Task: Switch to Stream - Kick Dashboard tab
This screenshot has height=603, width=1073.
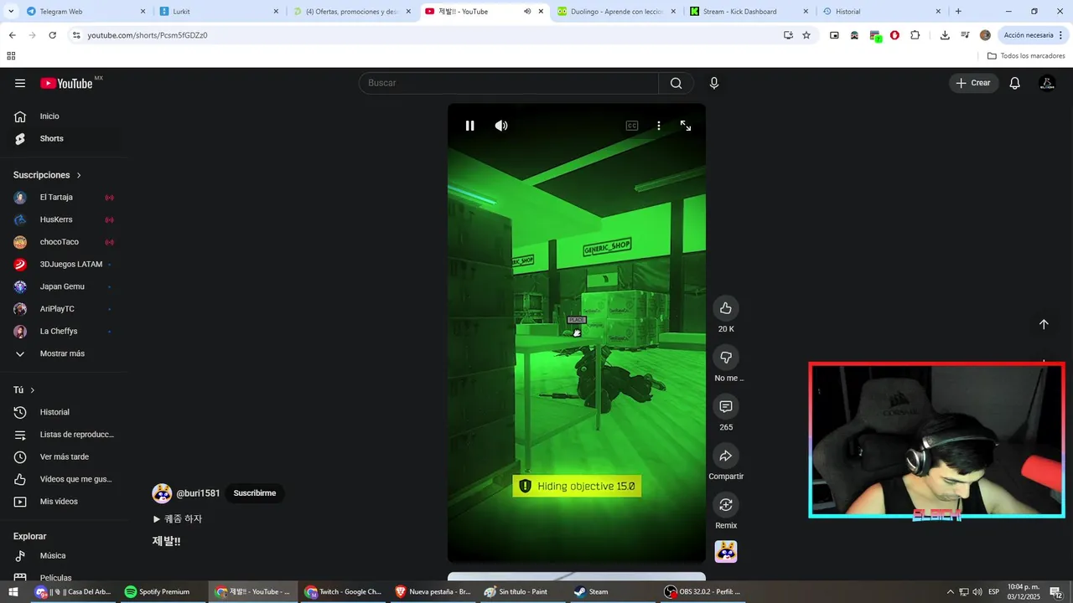Action: 749,12
